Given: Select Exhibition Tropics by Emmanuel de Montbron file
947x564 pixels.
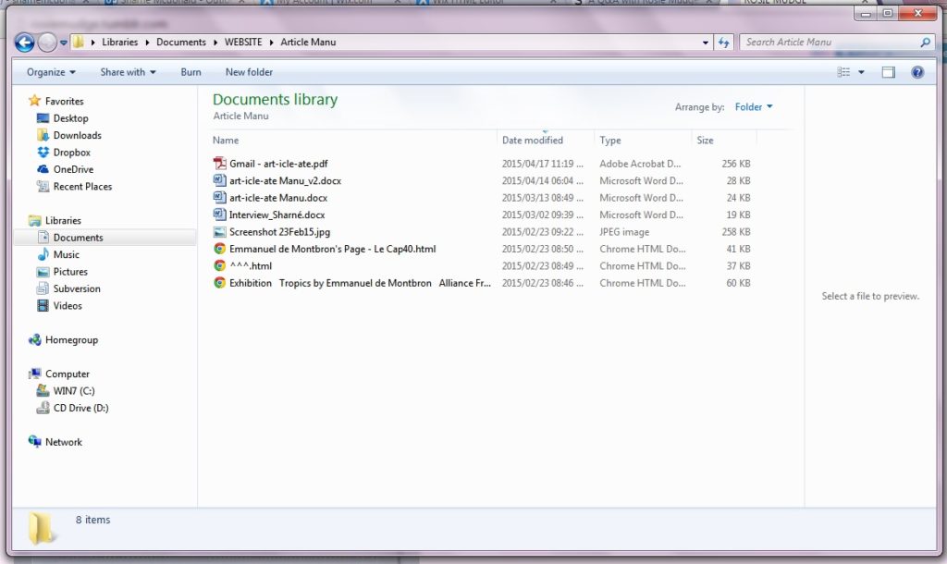Looking at the screenshot, I should coord(360,283).
